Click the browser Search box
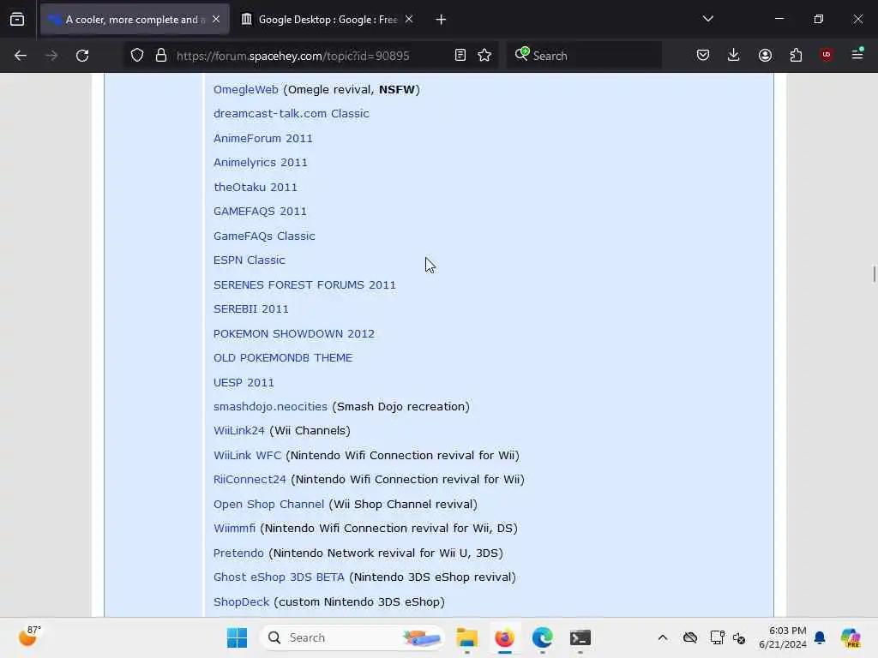 (584, 56)
